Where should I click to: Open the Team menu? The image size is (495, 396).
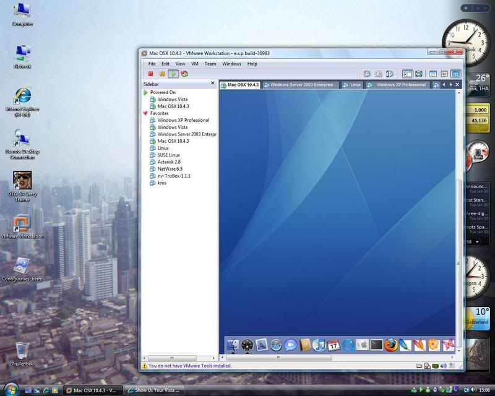pos(210,64)
